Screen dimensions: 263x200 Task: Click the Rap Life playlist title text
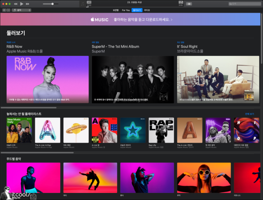point(152,145)
